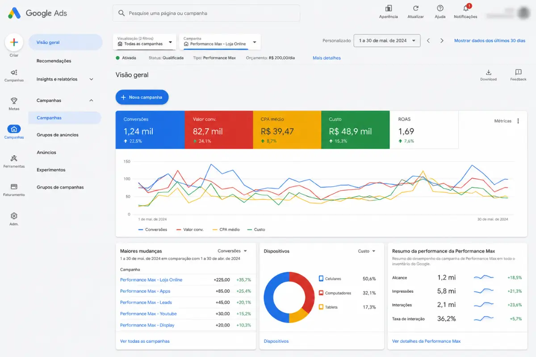Image resolution: width=536 pixels, height=357 pixels.
Task: Click the Google Ads logo
Action: click(x=38, y=13)
